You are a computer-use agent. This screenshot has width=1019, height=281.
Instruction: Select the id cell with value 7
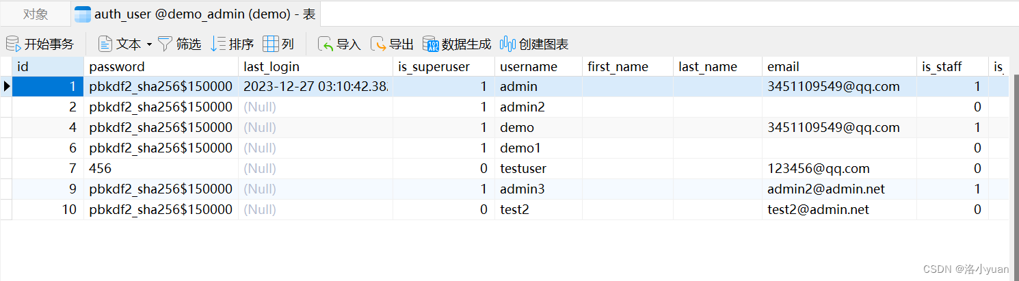tap(48, 168)
